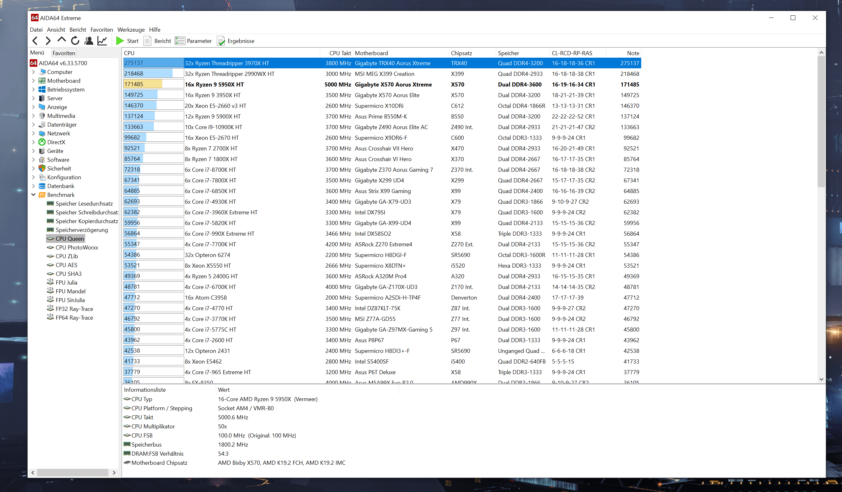The height and width of the screenshot is (492, 842).
Task: Open the Datei menu
Action: pos(36,29)
